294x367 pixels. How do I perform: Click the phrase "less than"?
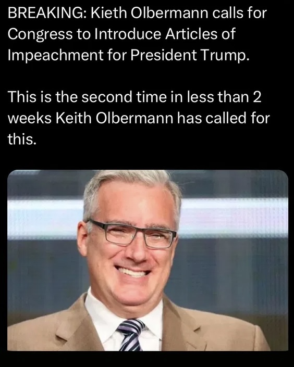point(217,97)
